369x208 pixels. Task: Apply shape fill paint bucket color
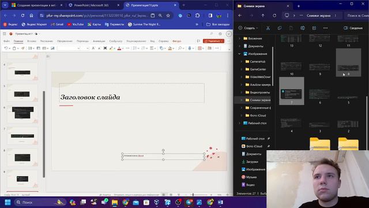click(170, 48)
